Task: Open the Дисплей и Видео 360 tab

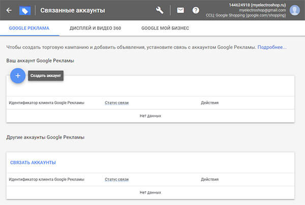Action: (x=95, y=28)
